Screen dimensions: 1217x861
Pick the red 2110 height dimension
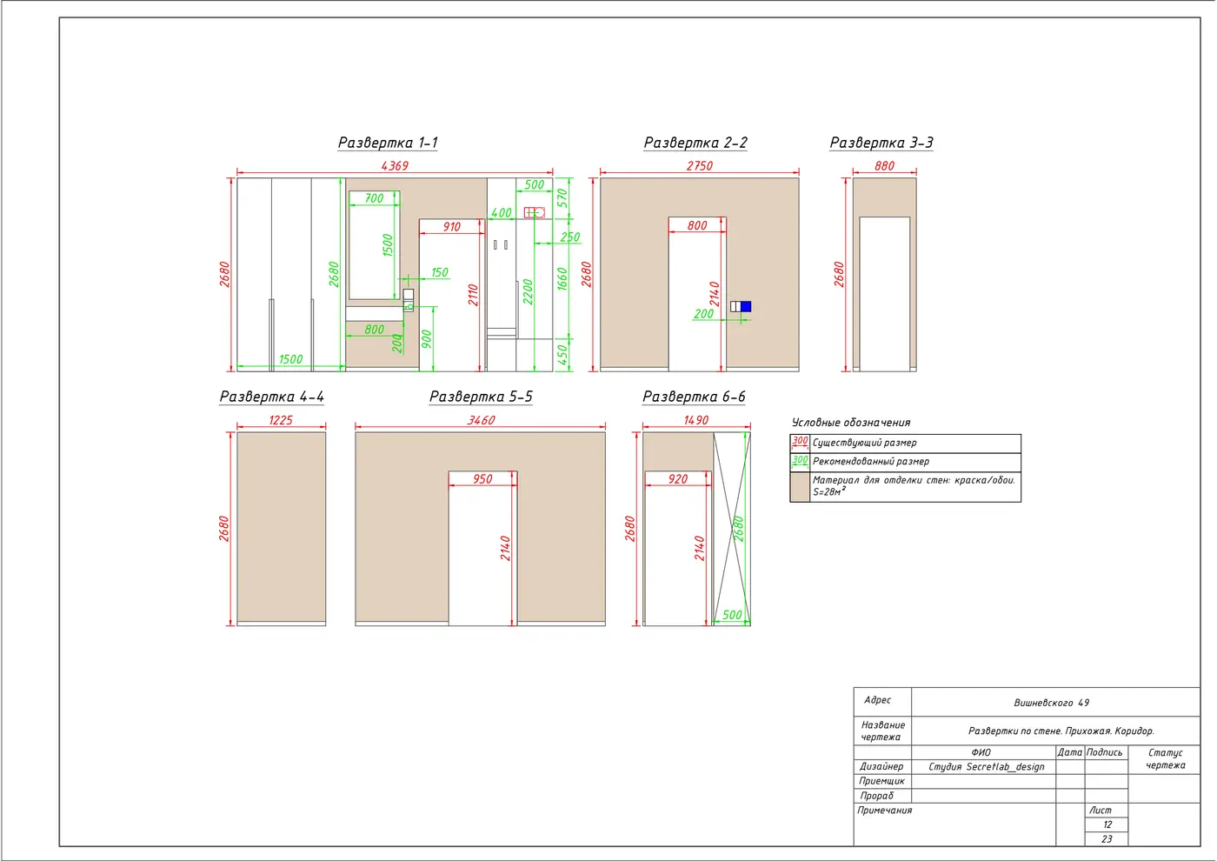[473, 295]
